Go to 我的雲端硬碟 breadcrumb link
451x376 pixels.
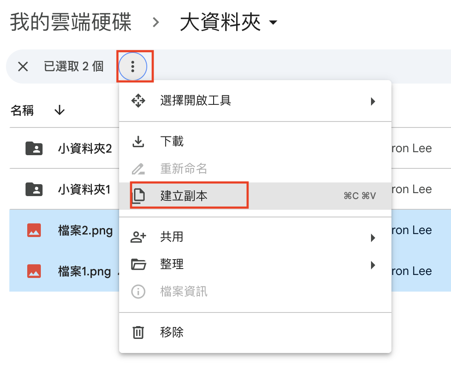71,22
